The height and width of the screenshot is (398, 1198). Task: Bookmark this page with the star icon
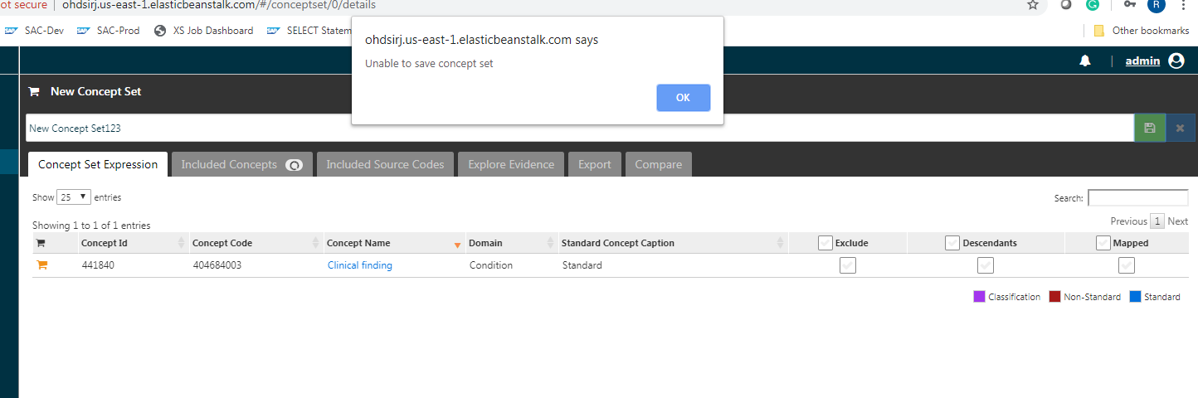tap(1033, 5)
